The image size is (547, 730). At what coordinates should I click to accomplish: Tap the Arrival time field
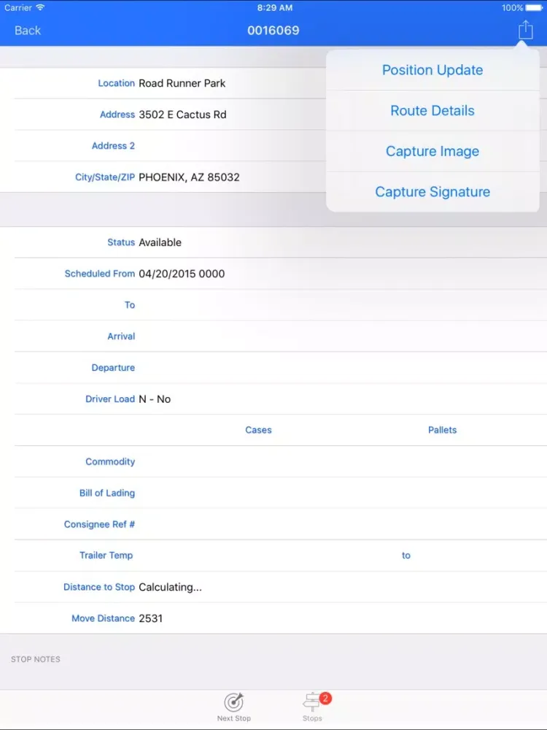(292, 337)
